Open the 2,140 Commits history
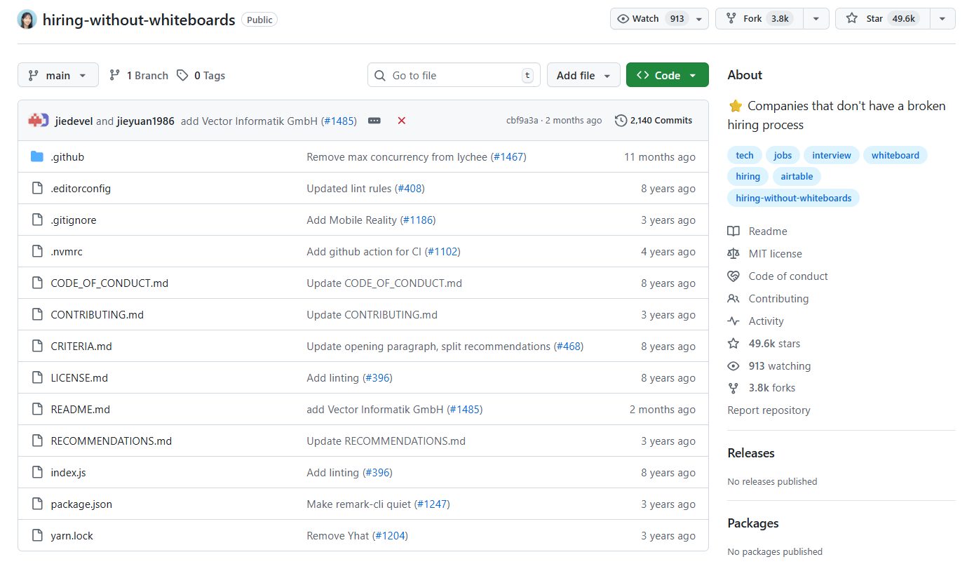 [x=654, y=121]
